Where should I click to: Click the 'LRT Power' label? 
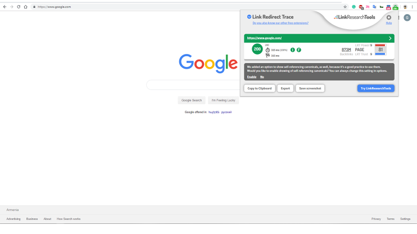(362, 45)
